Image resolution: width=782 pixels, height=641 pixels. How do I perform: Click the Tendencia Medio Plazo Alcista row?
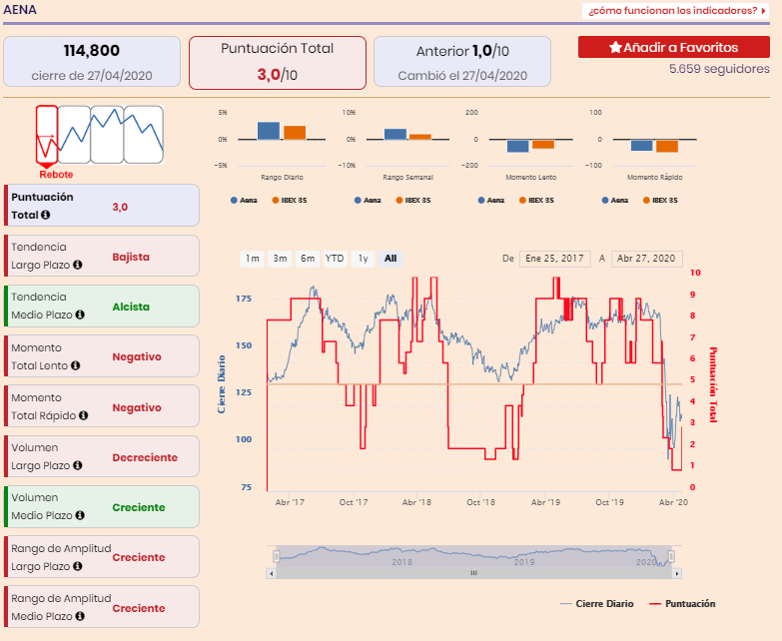[x=102, y=307]
